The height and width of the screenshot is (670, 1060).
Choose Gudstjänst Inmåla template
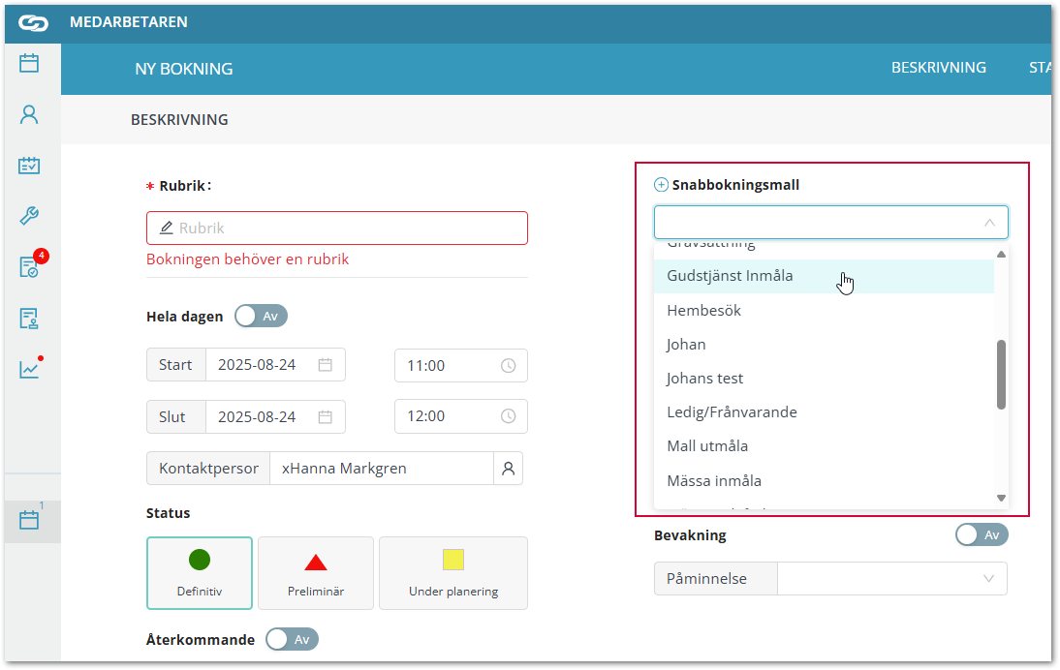tap(825, 276)
